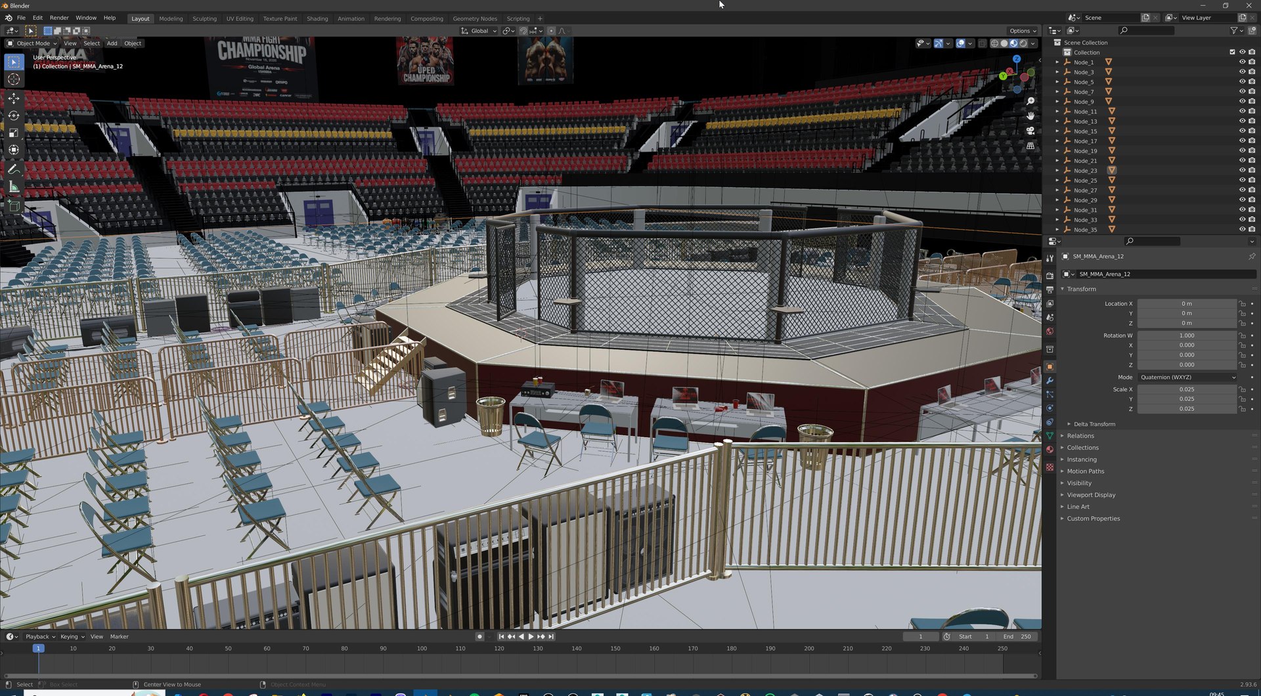
Task: Select the Annotate pencil tool
Action: 14,169
